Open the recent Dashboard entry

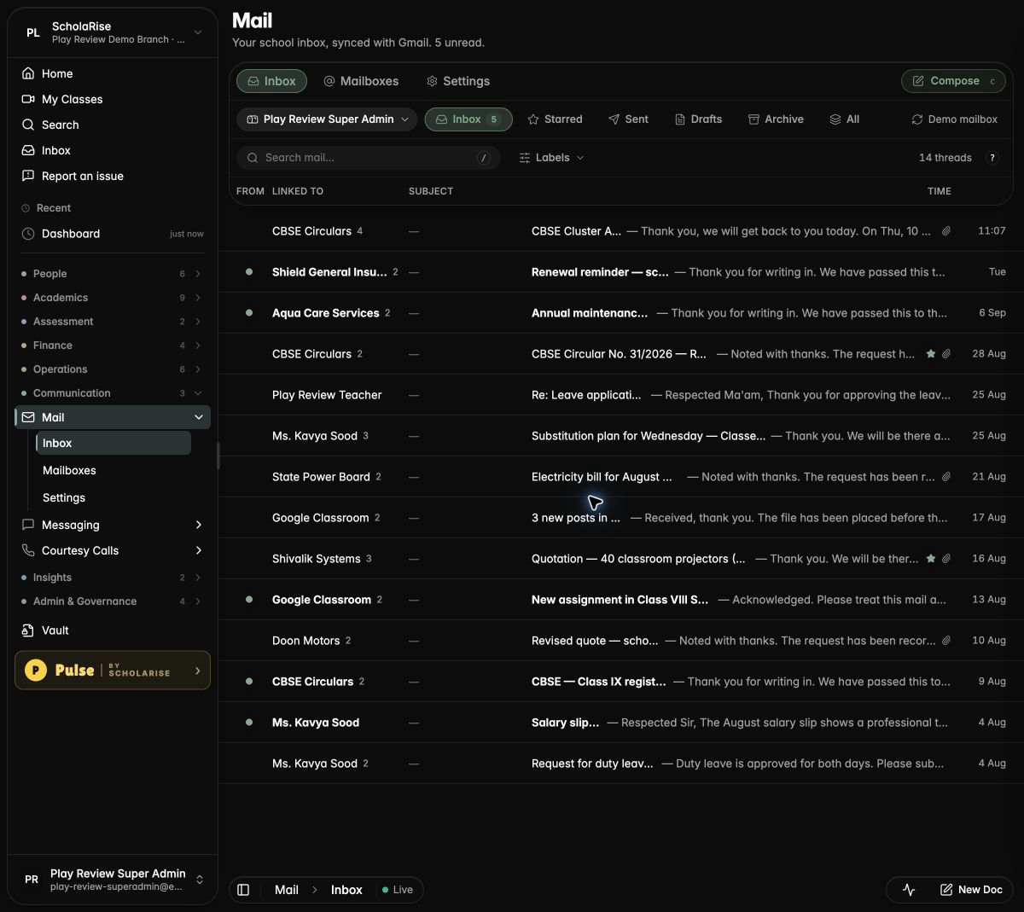pos(112,234)
